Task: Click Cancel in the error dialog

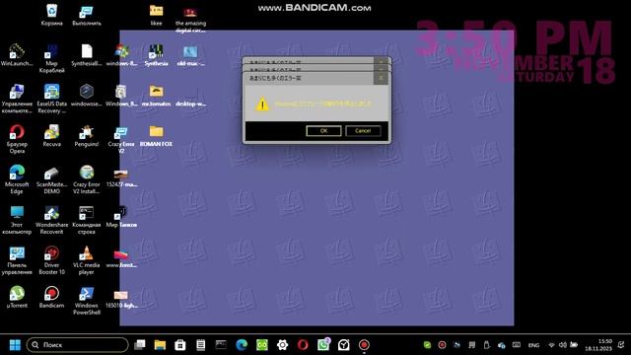Action: (x=363, y=131)
